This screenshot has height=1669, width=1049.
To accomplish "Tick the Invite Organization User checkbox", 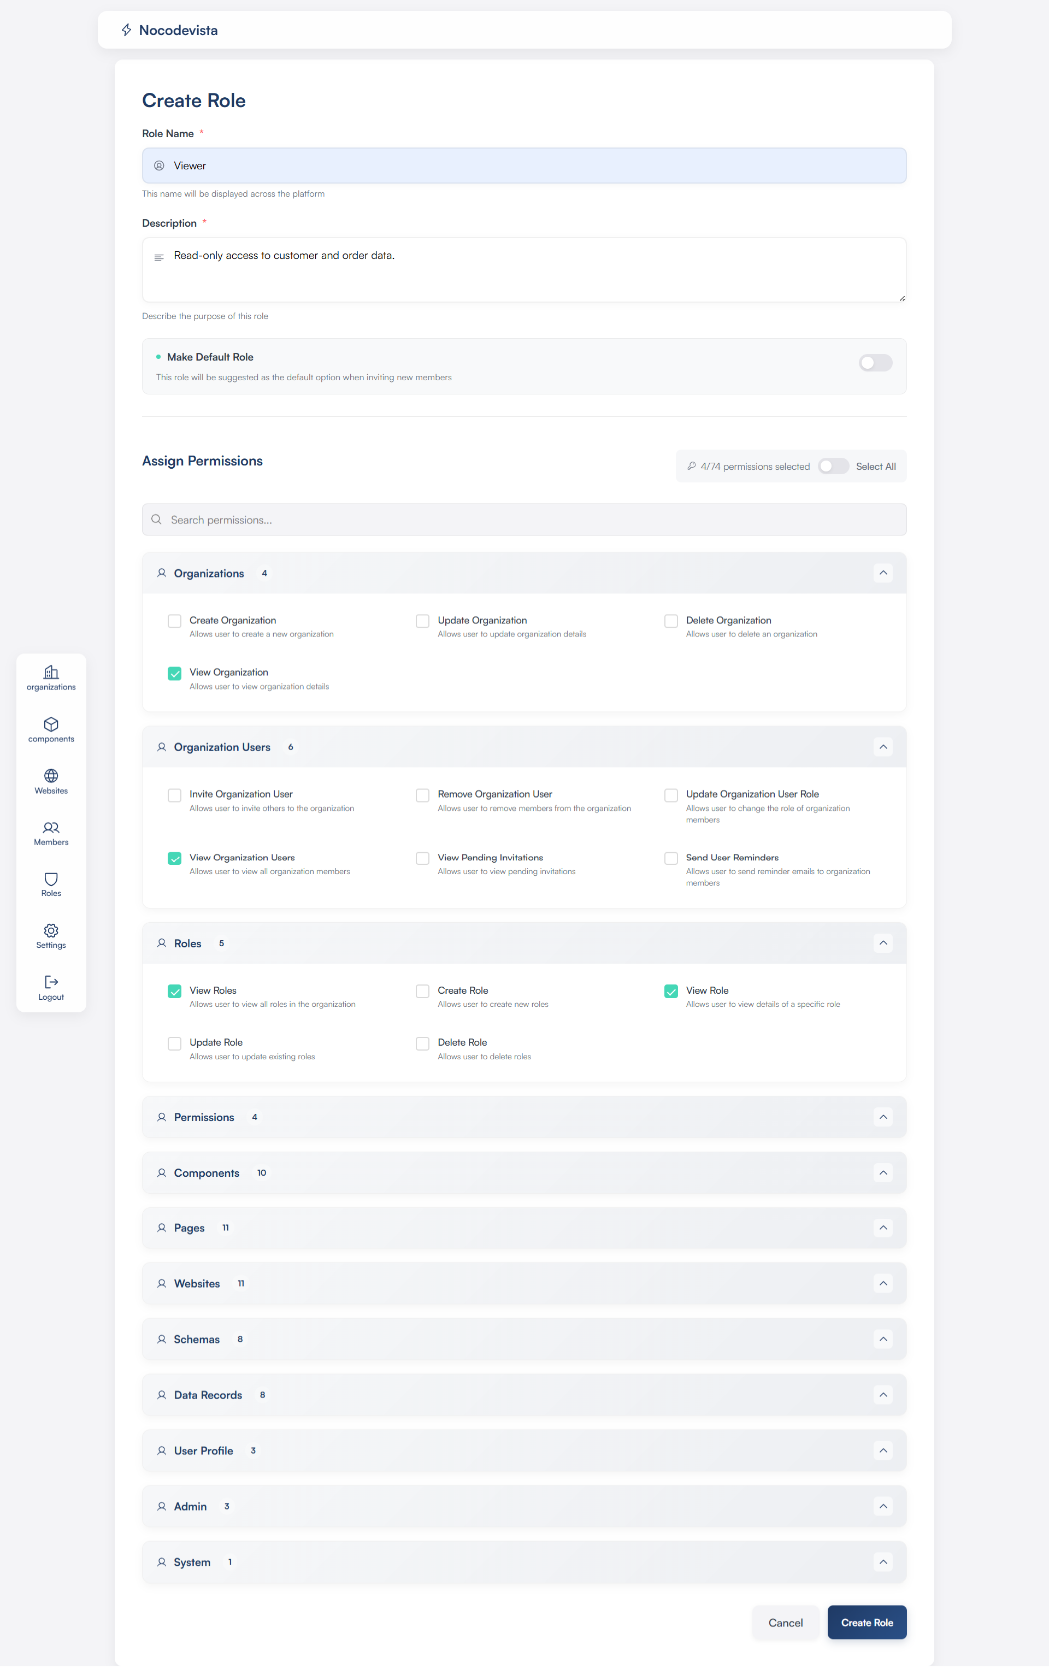I will coord(175,795).
